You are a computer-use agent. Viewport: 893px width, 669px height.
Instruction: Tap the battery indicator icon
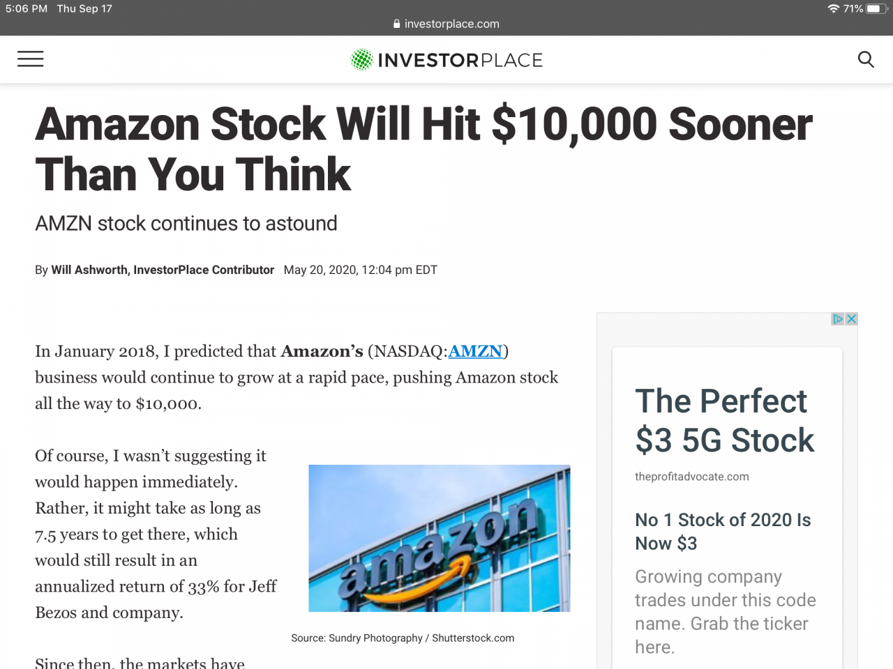point(876,8)
